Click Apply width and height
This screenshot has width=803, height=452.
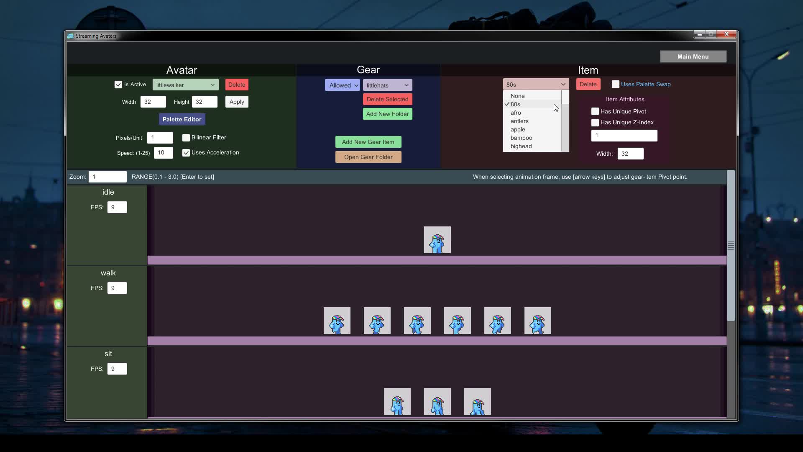pos(237,102)
